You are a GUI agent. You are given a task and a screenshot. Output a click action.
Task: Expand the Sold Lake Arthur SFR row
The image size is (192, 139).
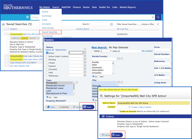coord(9,60)
